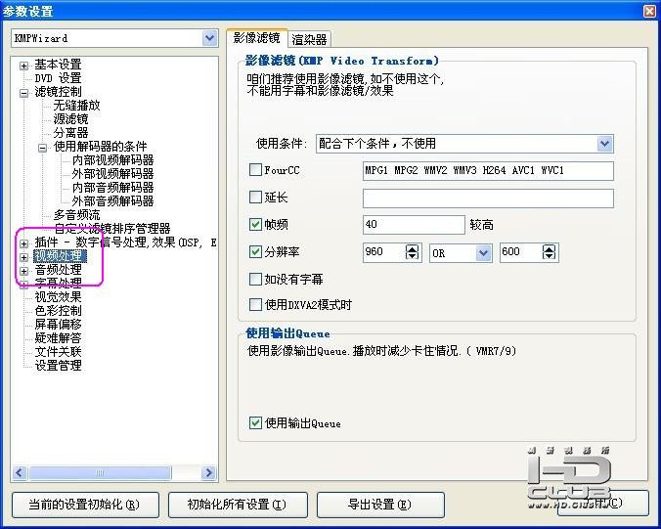Click the 导出设置 (E) button
Image resolution: width=661 pixels, height=529 pixels.
point(380,505)
